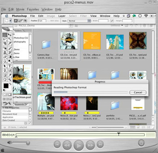Select the Pen tool
The width and height of the screenshot is (158, 153).
tap(5, 70)
